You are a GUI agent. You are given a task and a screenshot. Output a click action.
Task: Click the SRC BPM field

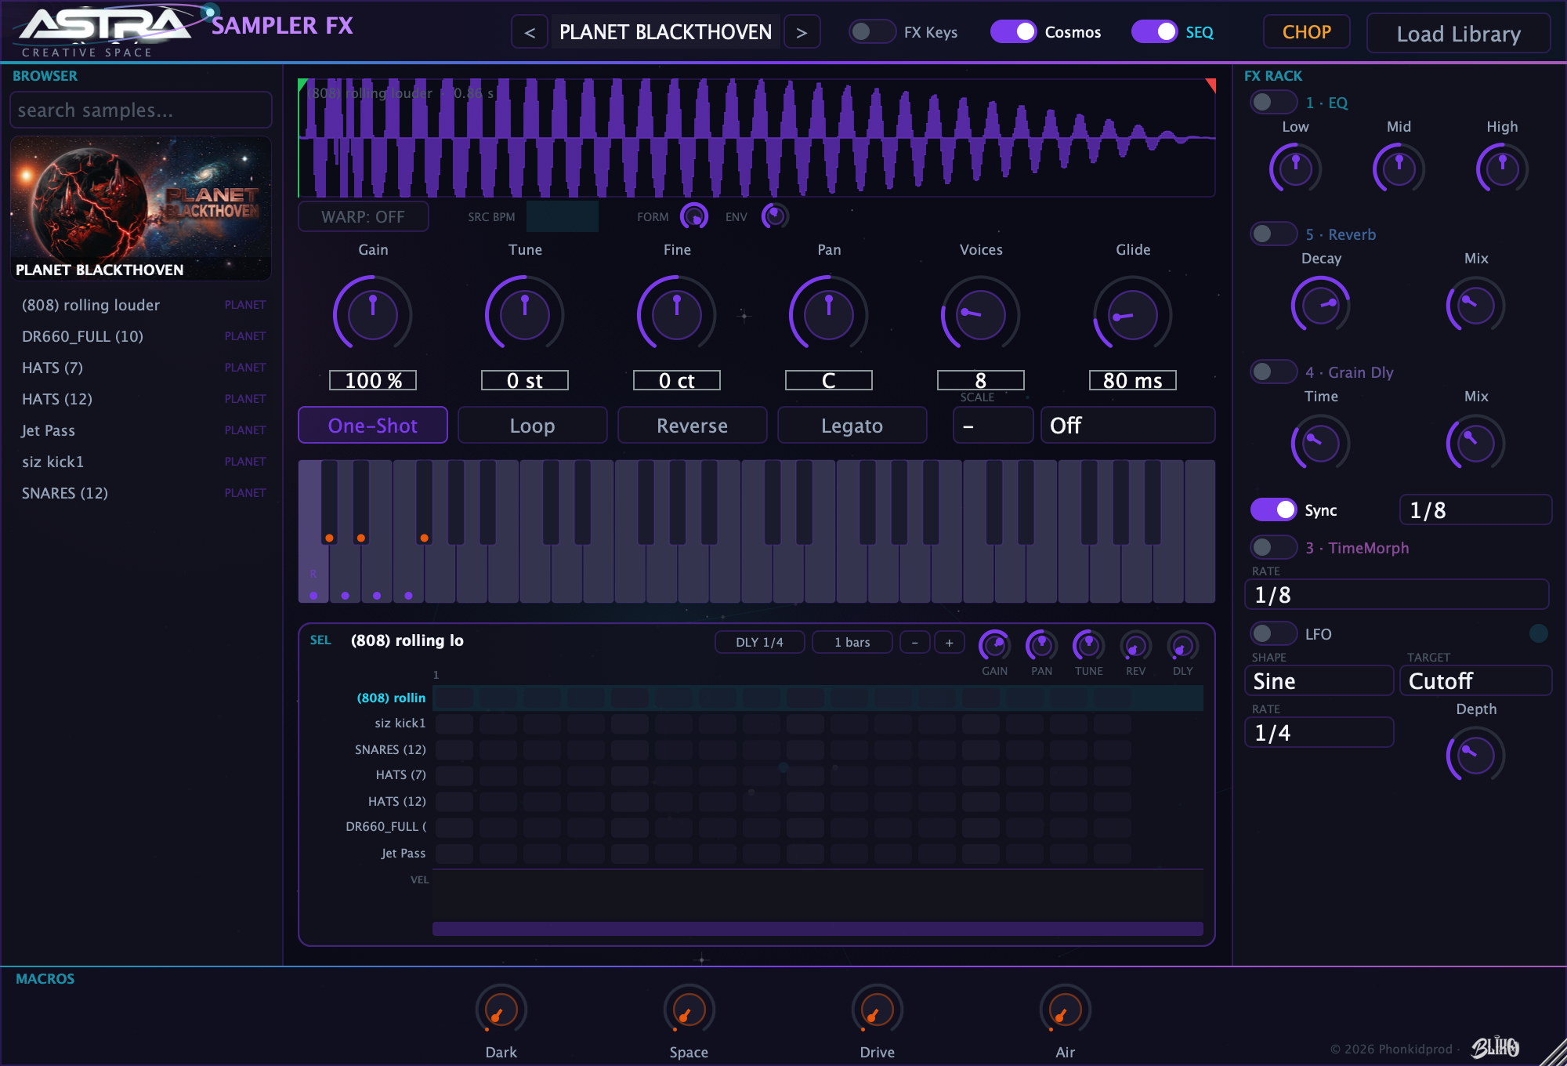[563, 216]
